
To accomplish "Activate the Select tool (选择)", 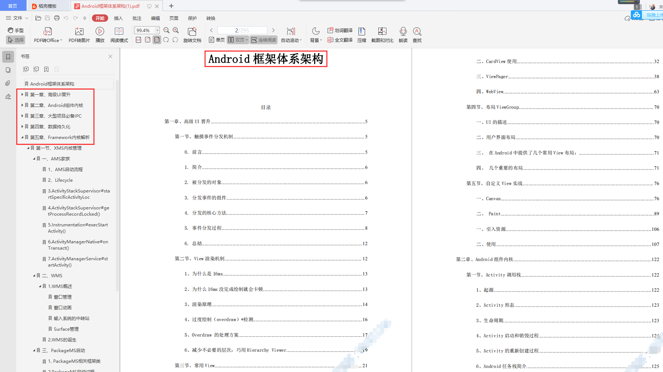I will pos(16,40).
